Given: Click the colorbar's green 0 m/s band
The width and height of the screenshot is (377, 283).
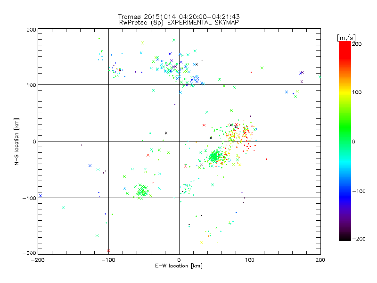Looking at the screenshot, I should point(345,141).
